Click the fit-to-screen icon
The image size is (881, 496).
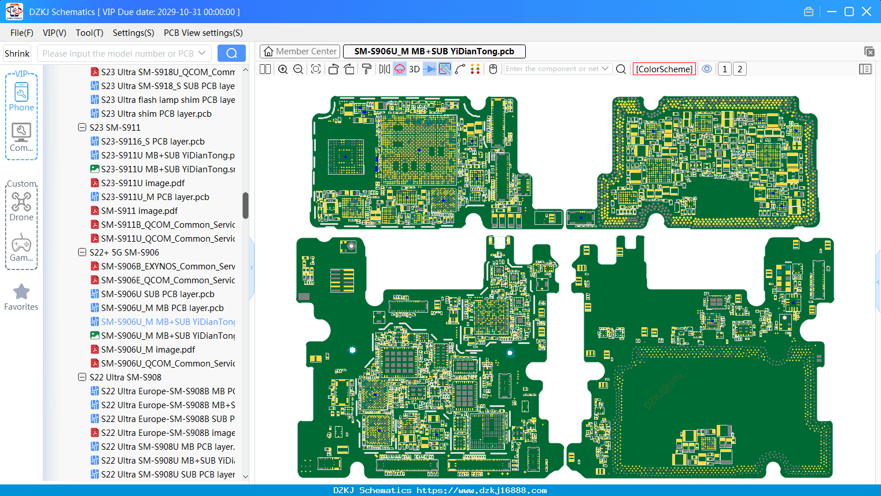coord(316,69)
